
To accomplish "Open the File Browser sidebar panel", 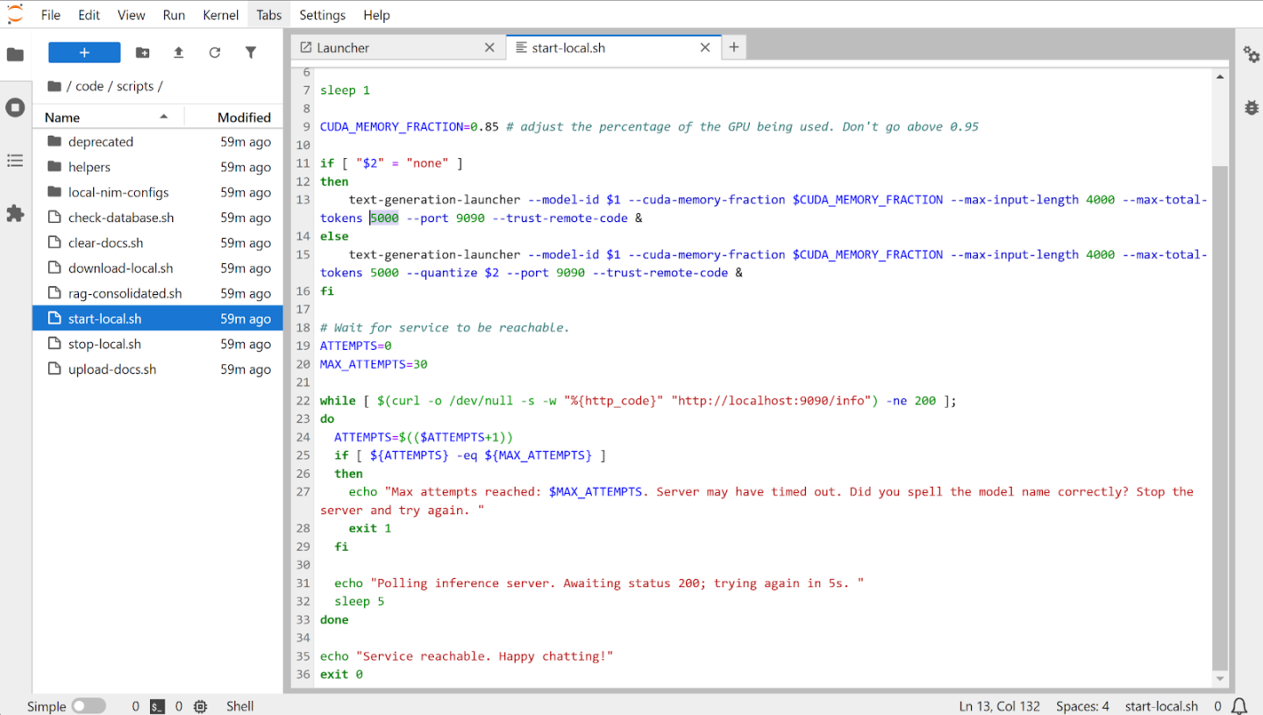I will pos(15,54).
